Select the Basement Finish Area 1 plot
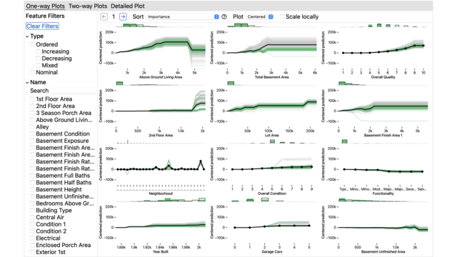This screenshot has height=257, width=457. coord(375,109)
